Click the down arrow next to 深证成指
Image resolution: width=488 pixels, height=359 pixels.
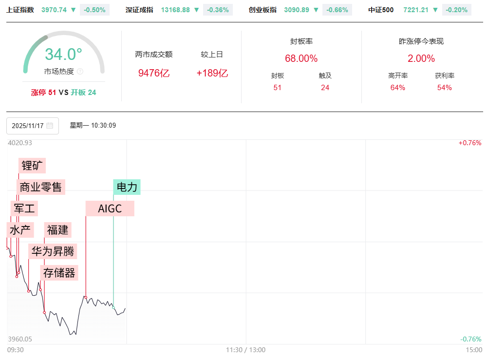click(196, 10)
